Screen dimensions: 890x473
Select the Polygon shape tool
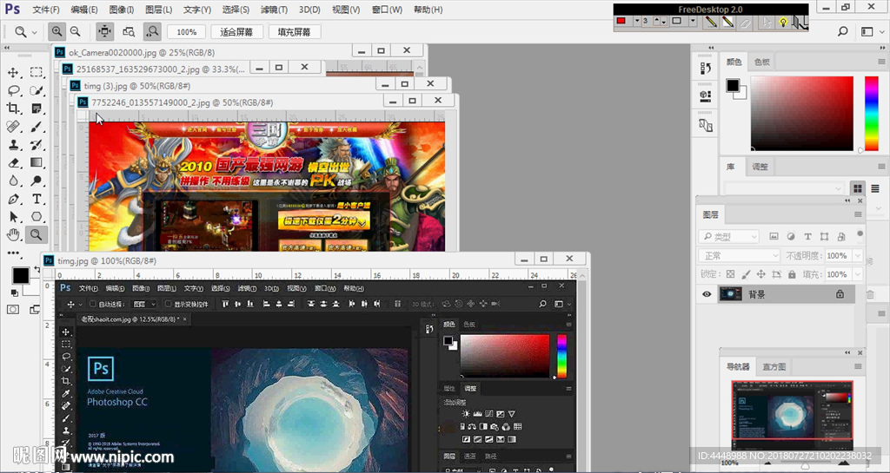[37, 216]
